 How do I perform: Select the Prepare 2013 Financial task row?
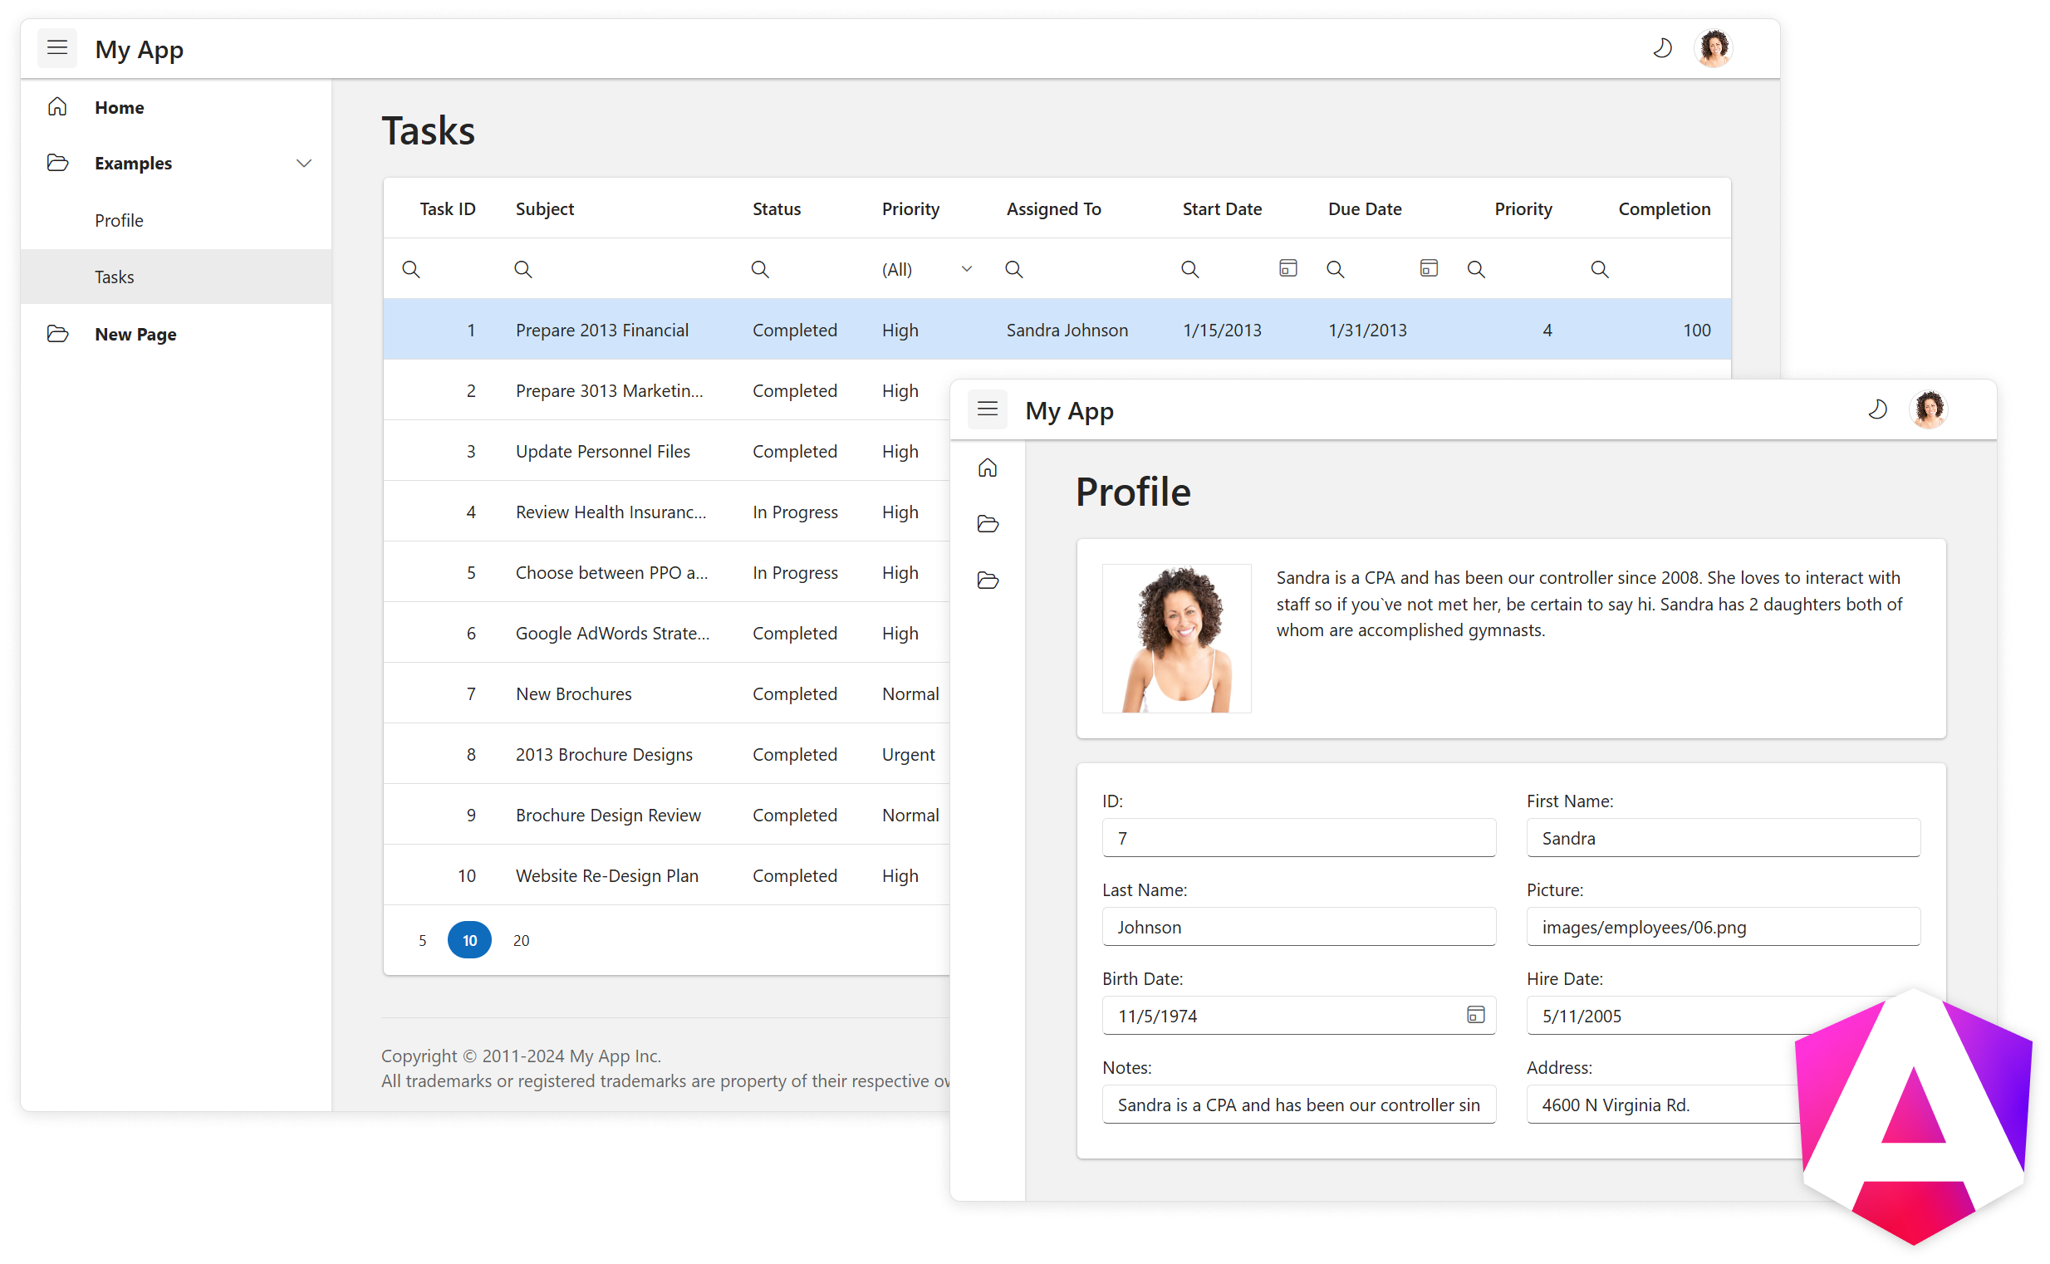[602, 330]
